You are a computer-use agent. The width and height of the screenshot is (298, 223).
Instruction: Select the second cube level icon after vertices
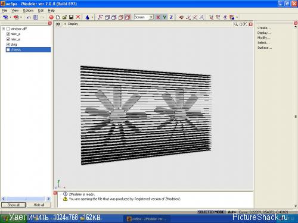(114, 17)
